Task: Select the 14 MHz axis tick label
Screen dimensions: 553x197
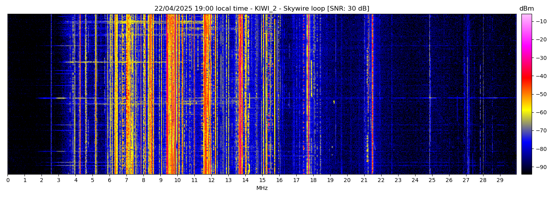Action: pyautogui.click(x=245, y=180)
